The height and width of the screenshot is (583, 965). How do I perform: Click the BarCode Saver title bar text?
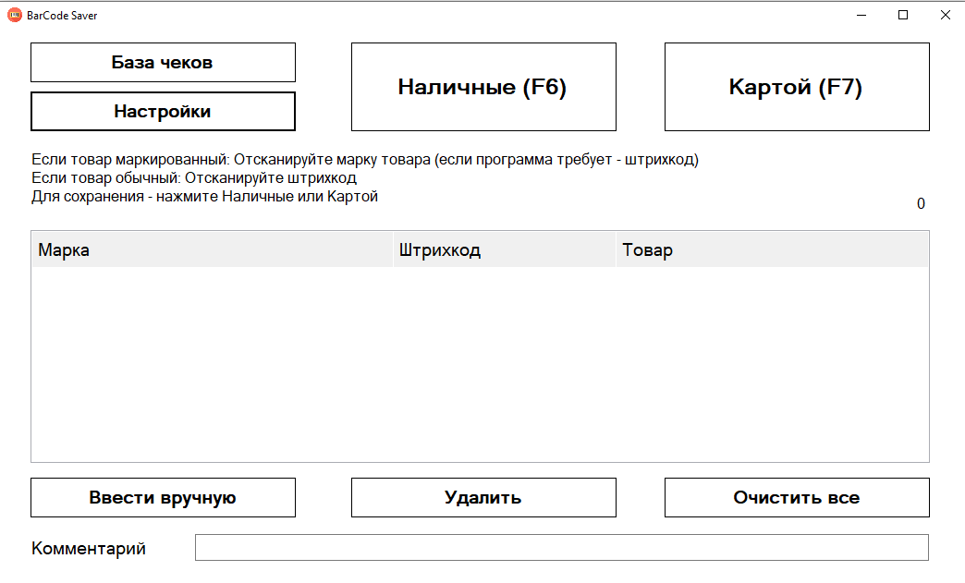point(62,15)
